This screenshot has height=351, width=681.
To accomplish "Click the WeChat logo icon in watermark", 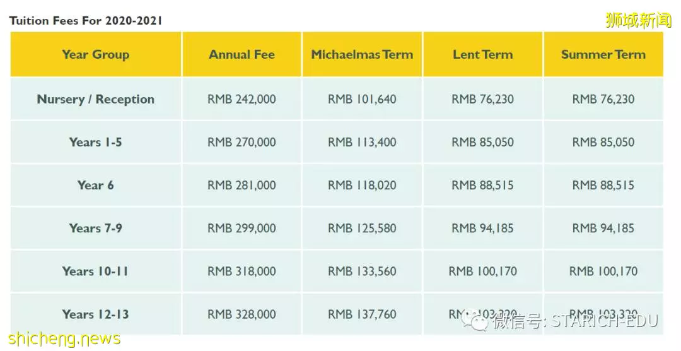I will [475, 319].
